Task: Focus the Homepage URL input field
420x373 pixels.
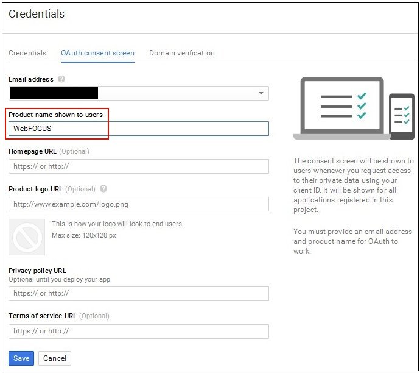Action: 139,166
